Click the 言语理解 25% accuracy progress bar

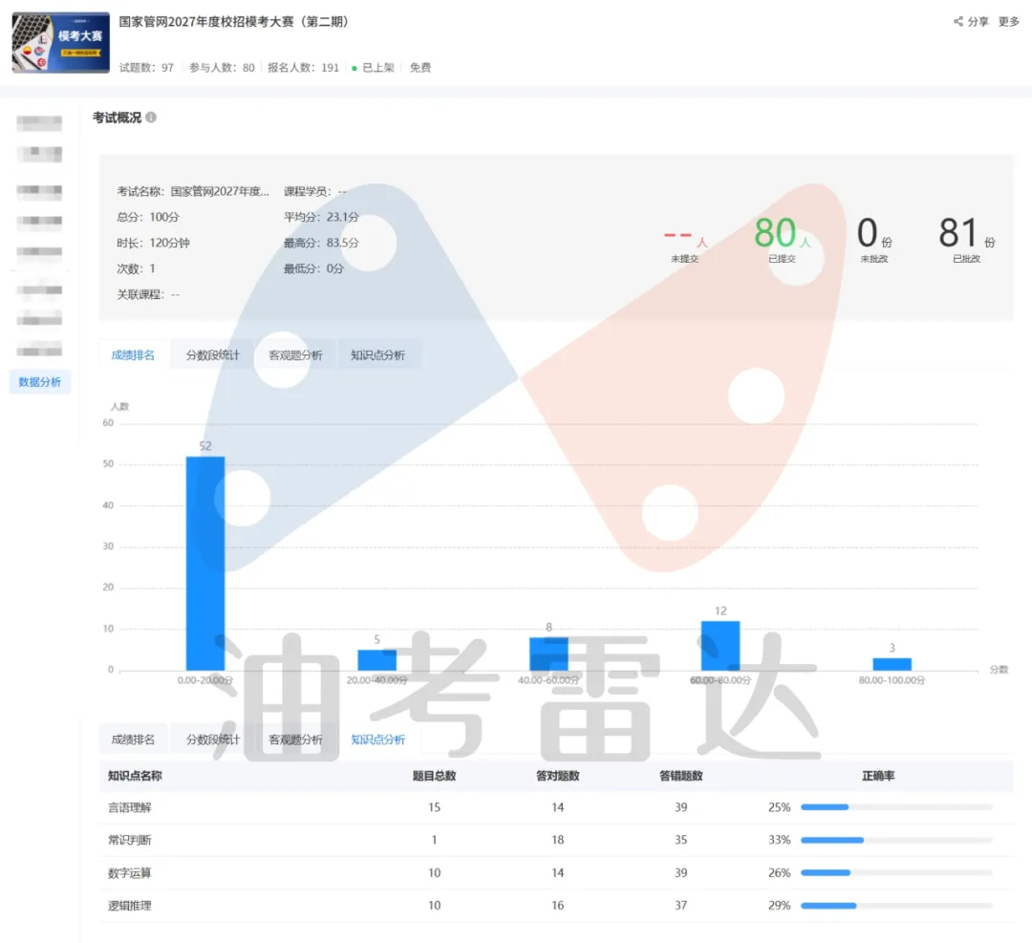pos(896,806)
